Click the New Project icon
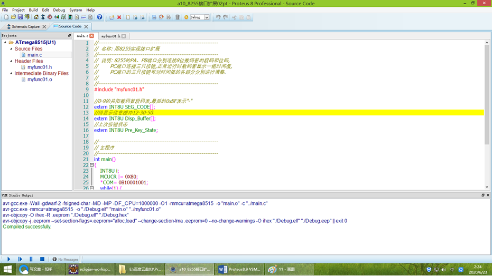 click(6, 17)
